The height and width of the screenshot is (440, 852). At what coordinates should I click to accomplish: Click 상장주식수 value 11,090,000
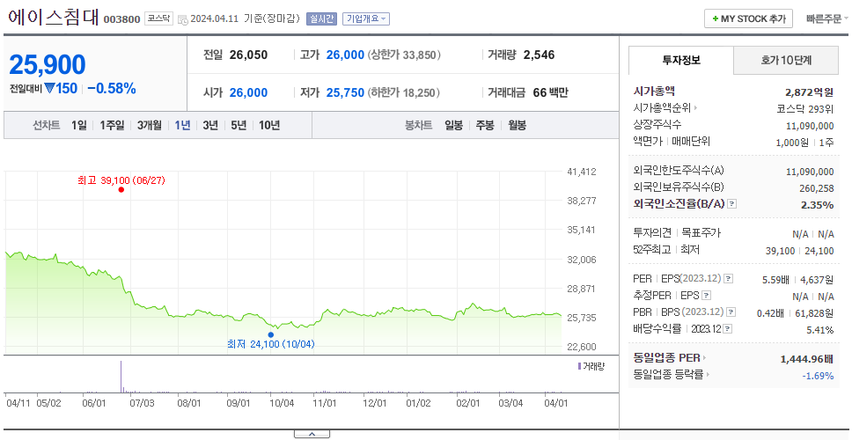pyautogui.click(x=810, y=126)
